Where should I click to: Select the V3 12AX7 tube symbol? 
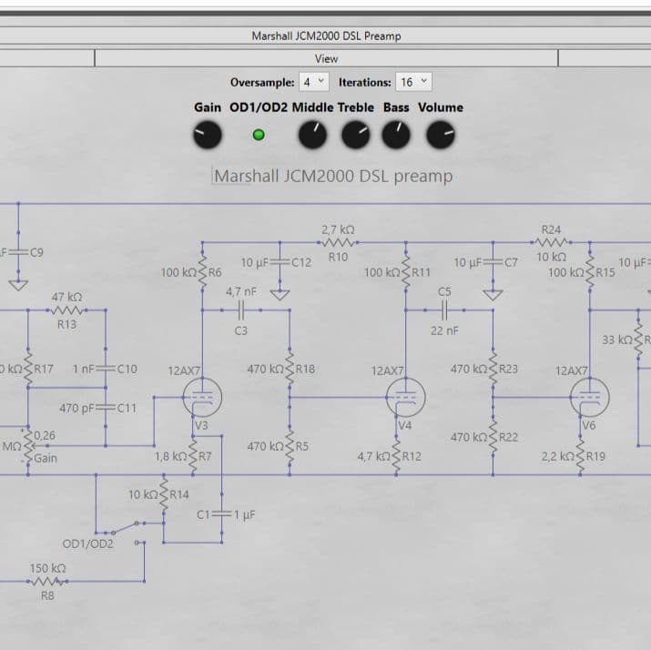pos(202,397)
